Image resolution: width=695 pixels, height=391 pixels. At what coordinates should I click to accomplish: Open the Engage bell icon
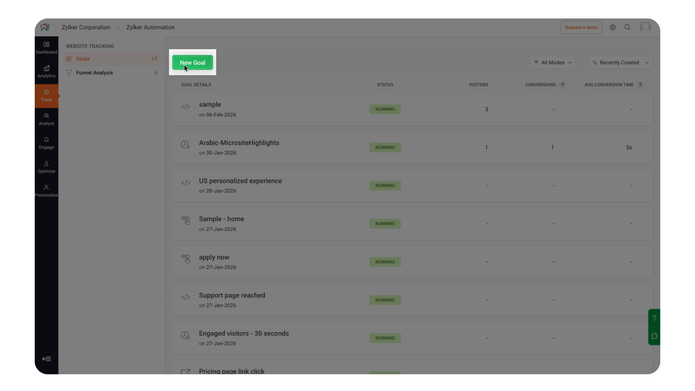tap(46, 143)
